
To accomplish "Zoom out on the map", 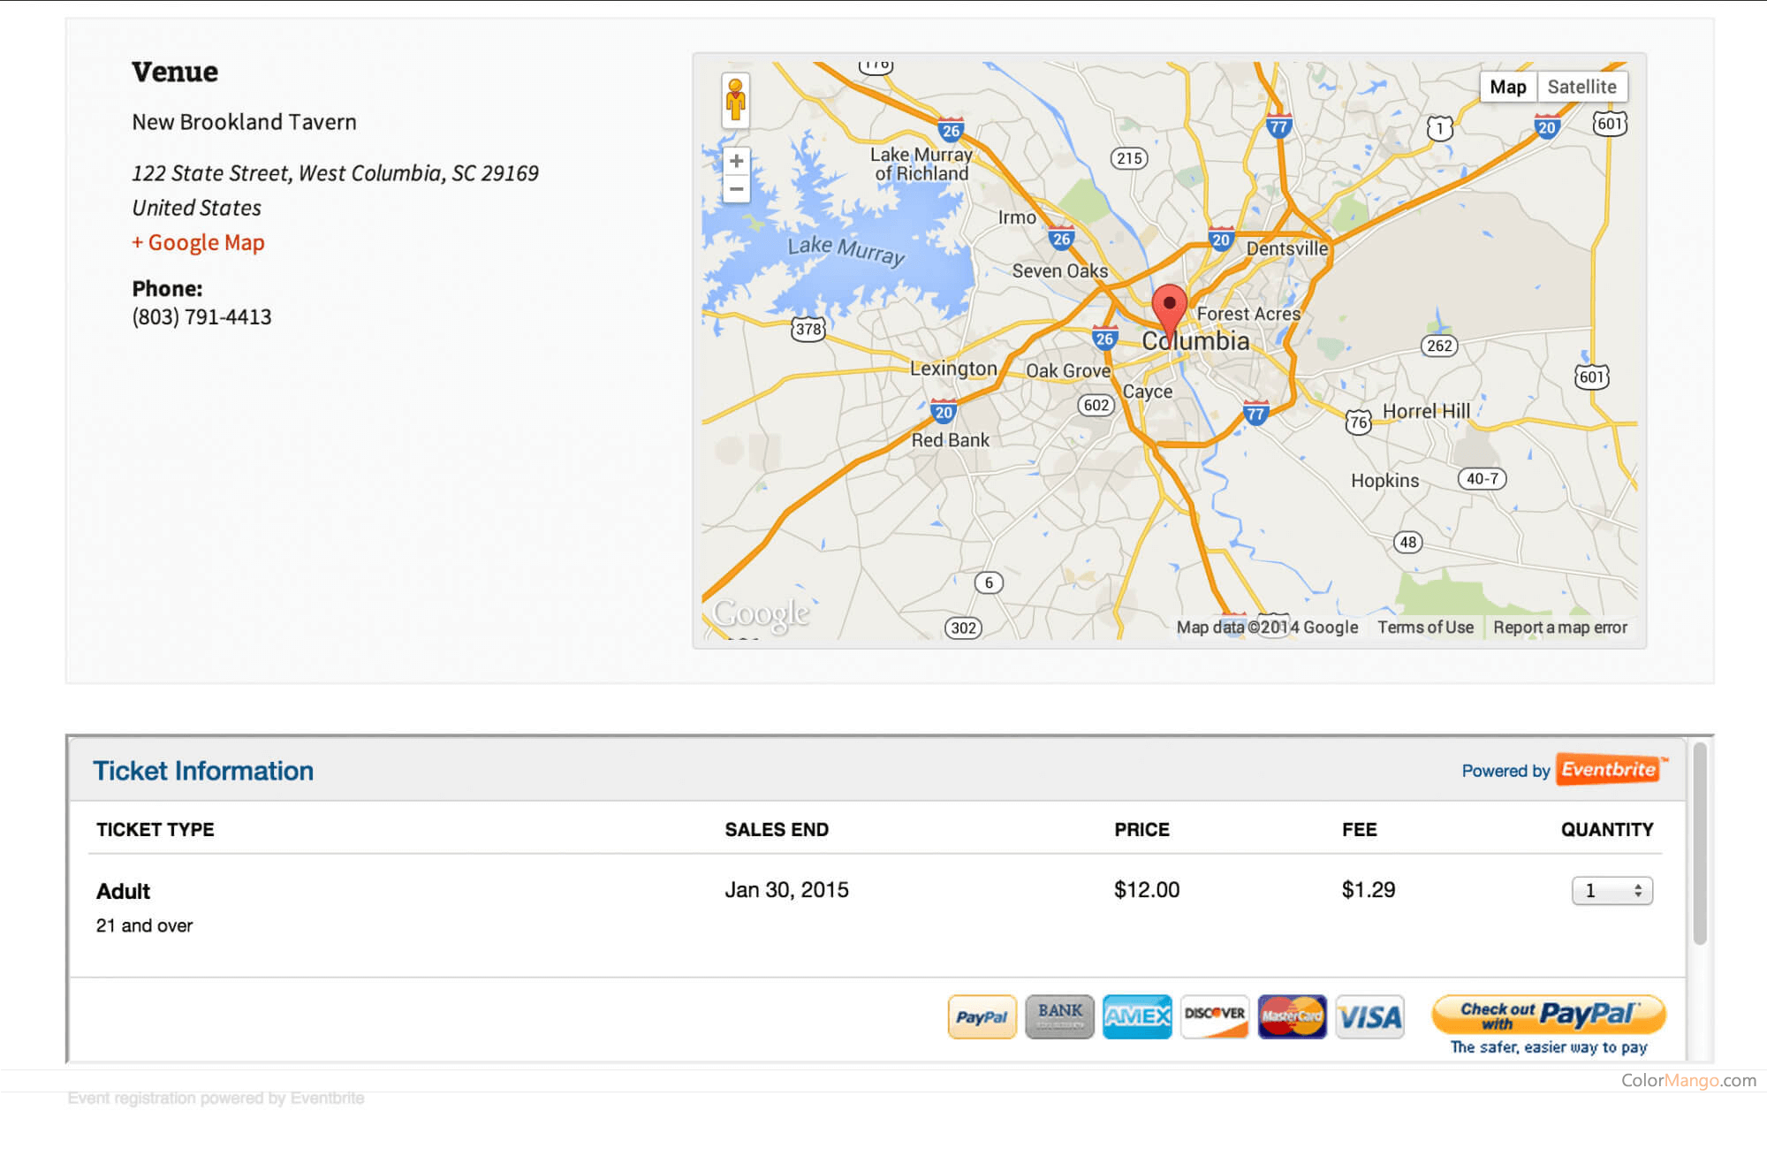I will click(x=736, y=189).
